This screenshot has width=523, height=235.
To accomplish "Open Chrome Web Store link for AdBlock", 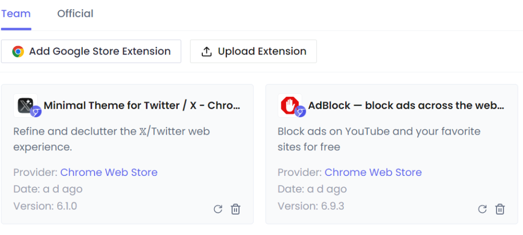I will pos(373,172).
